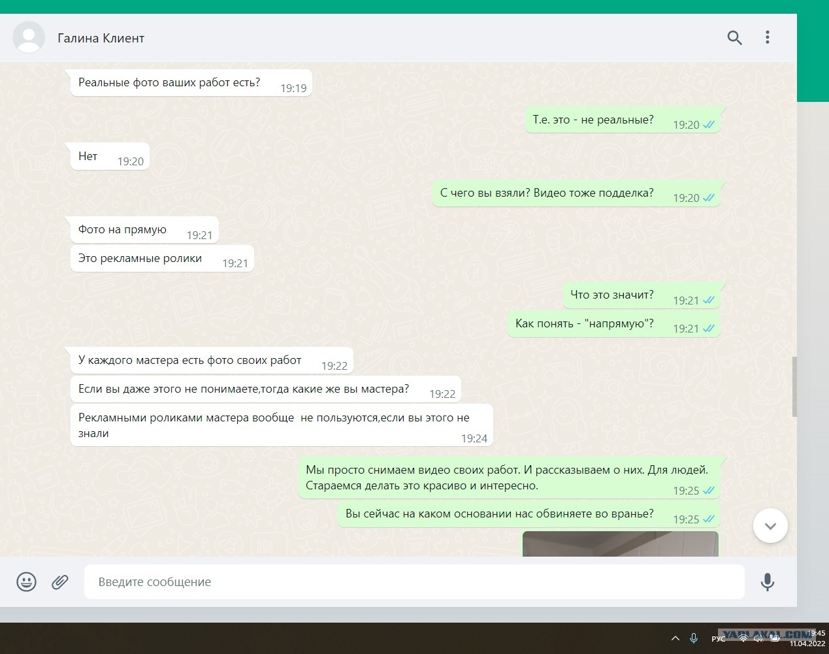829x654 pixels.
Task: Select the message 'Реальные фото ваших работ есть?'
Action: click(x=191, y=83)
